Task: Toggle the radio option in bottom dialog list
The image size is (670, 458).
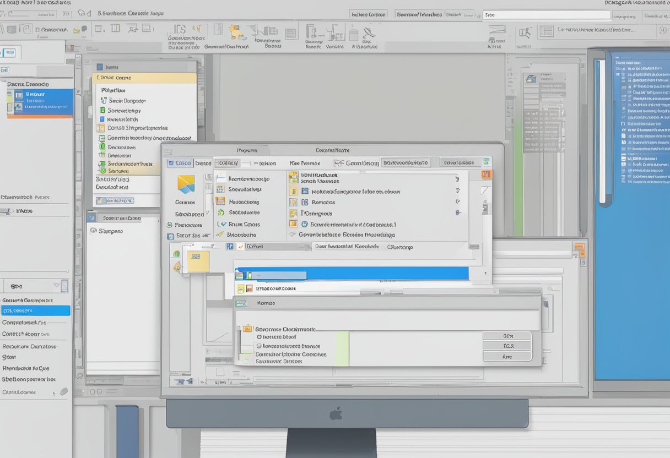Action: (x=259, y=336)
